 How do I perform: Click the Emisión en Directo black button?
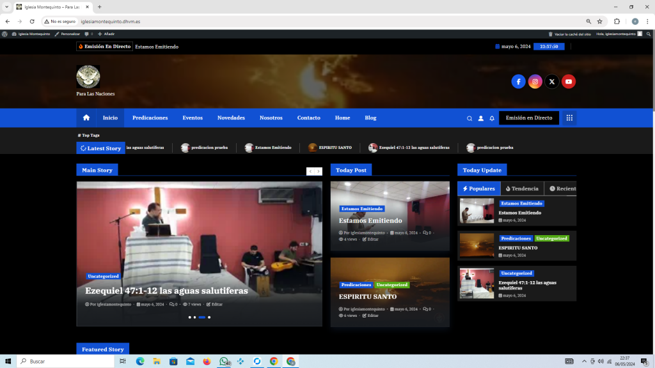(x=529, y=118)
